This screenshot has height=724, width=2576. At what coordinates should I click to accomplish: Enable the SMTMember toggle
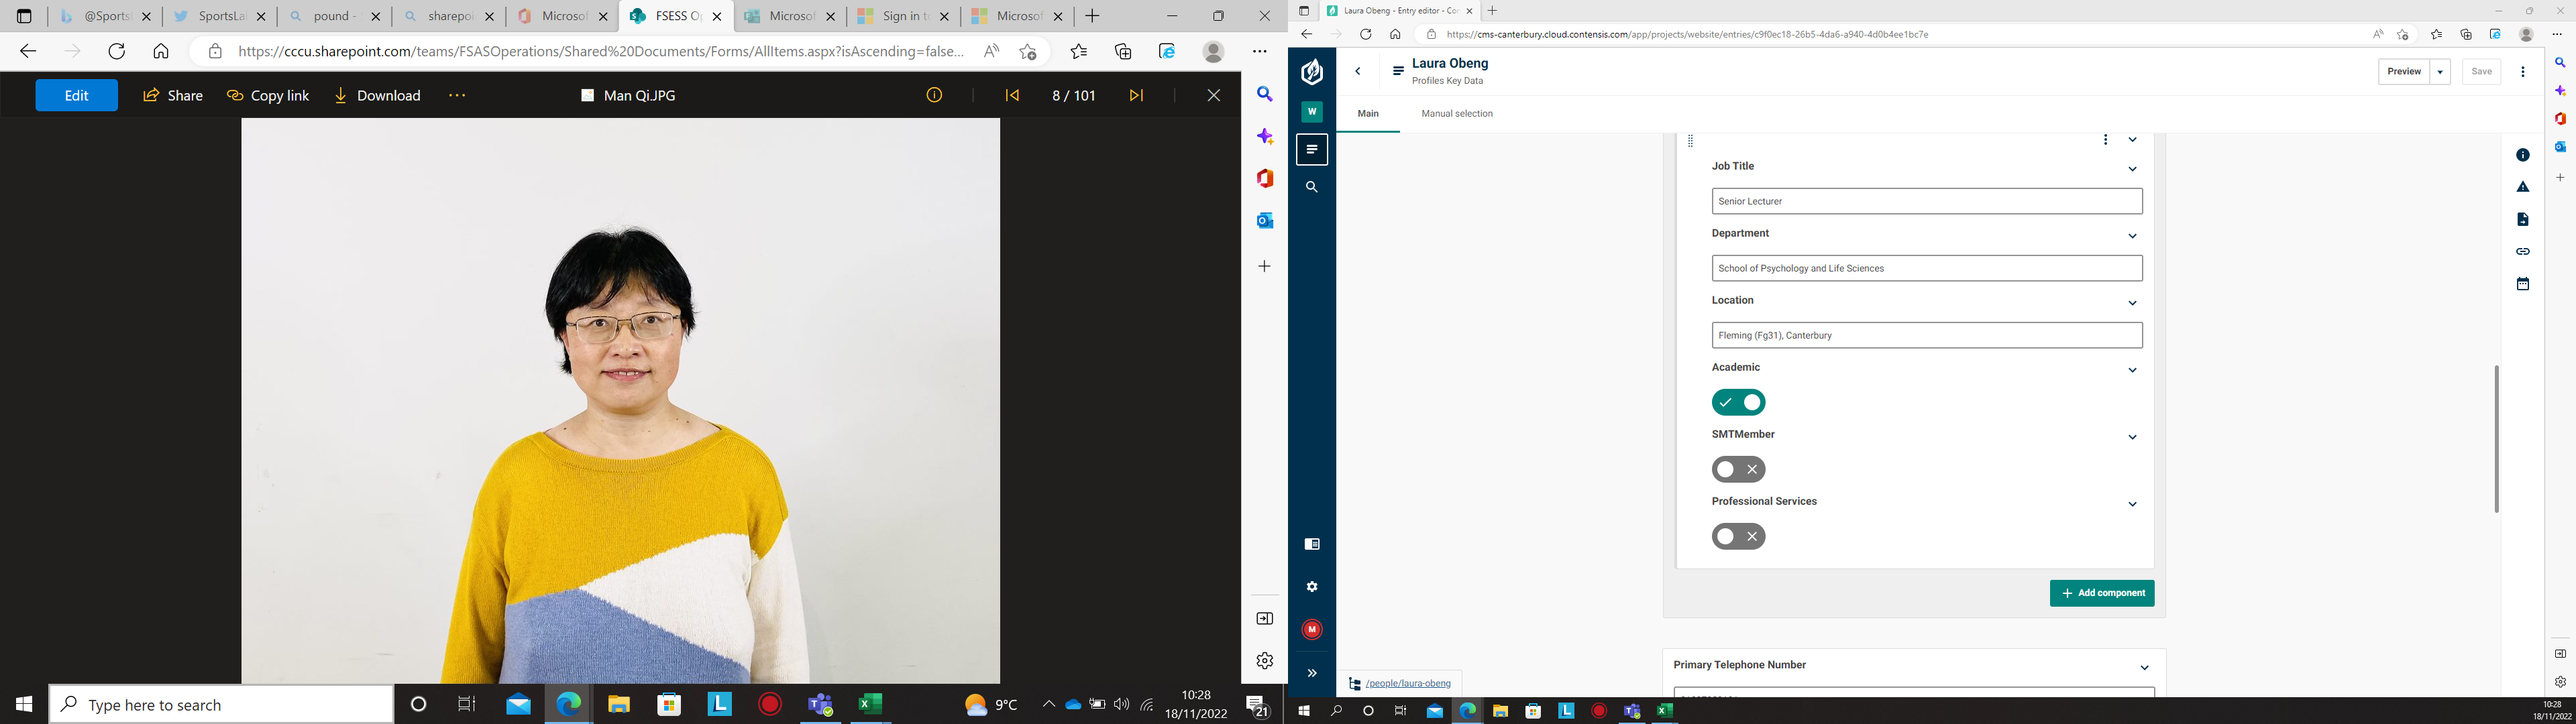pos(1738,469)
